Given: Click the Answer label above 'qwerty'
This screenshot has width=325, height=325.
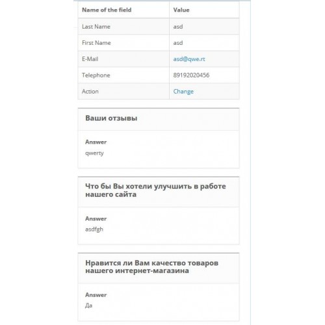Looking at the screenshot, I should click(96, 142).
